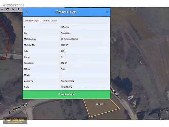Screen dimensions: 169x127
Task: Switch to the Bina/BB Listesi tab
Action: pyautogui.click(x=50, y=21)
